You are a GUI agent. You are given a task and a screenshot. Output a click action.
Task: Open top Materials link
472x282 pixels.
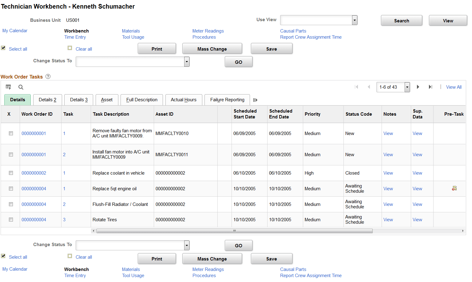(x=131, y=31)
